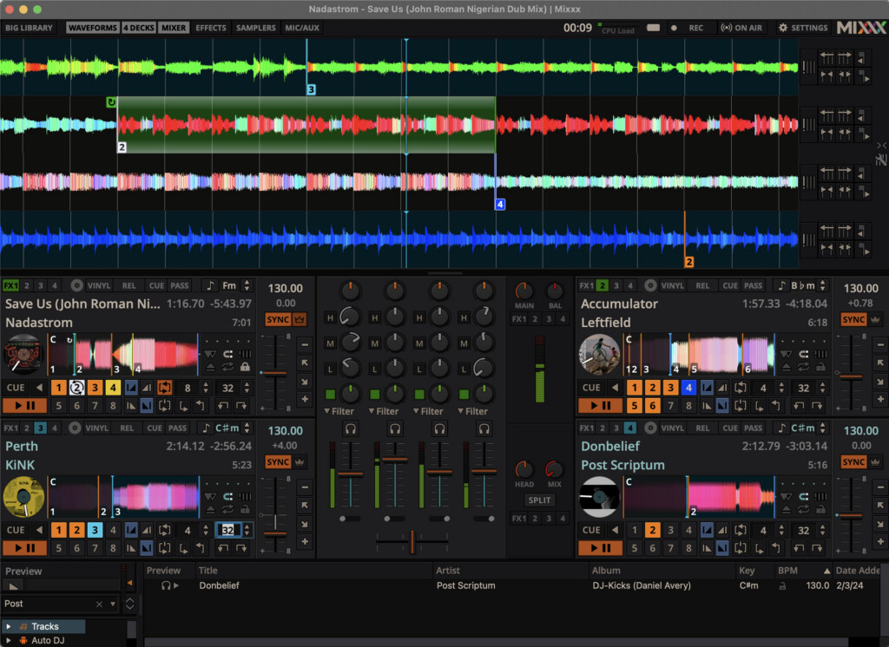Click the lock icon on Save Us deck
The image size is (889, 647).
pos(245,367)
